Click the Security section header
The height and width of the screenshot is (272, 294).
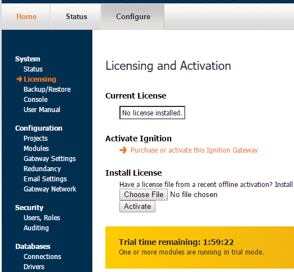click(29, 208)
